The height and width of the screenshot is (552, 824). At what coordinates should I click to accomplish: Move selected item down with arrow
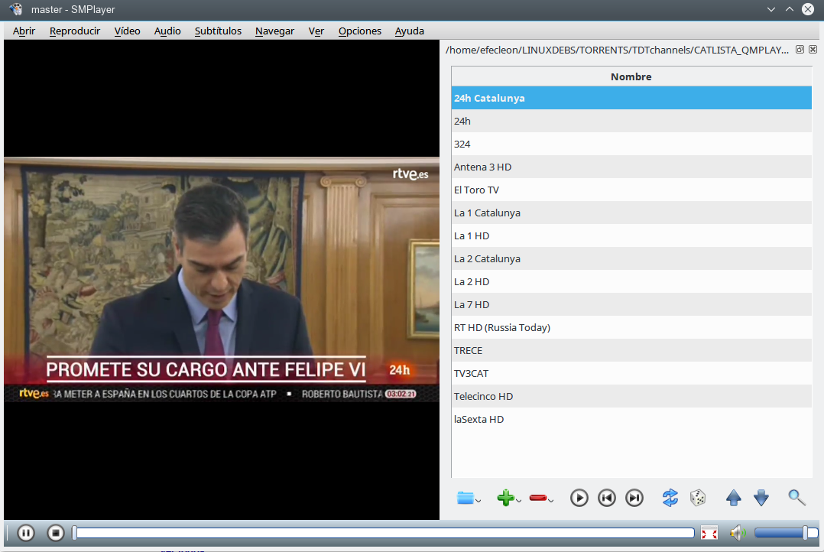tap(761, 497)
